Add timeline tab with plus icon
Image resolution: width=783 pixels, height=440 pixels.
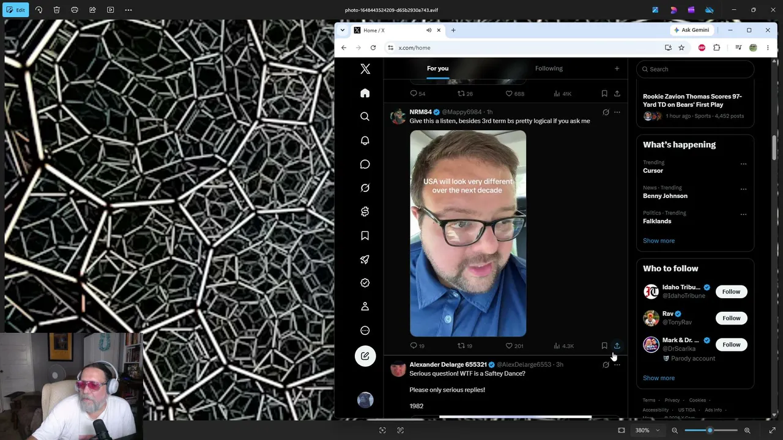coord(617,68)
